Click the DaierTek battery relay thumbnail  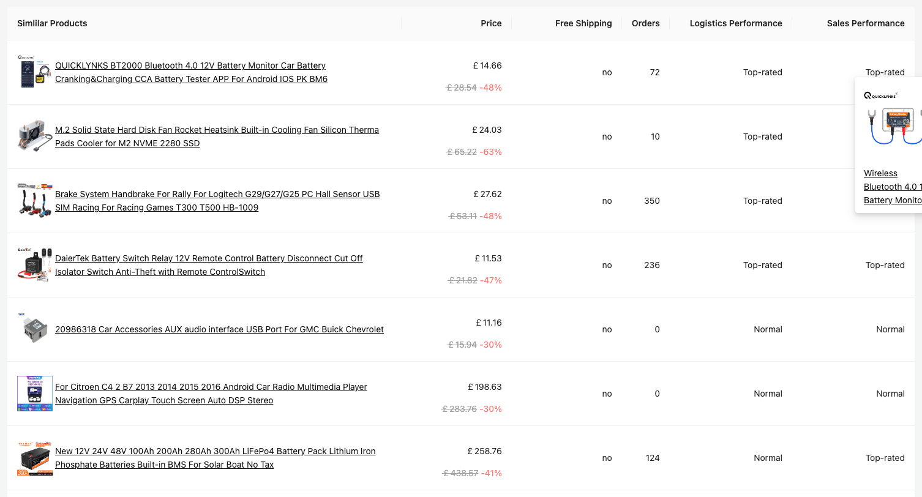click(35, 264)
